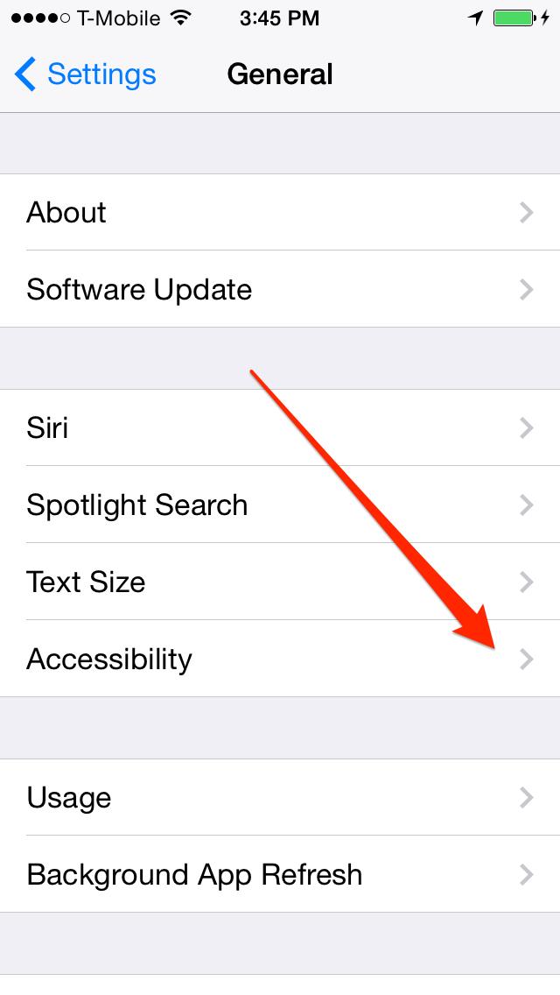
Task: Open Text Size settings
Action: (280, 582)
